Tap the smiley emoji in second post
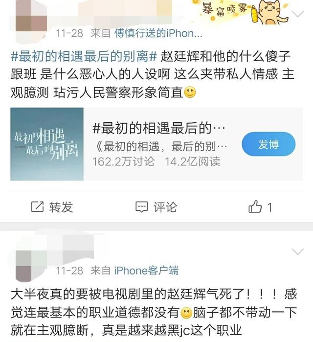313x342 pixels. pos(187,313)
